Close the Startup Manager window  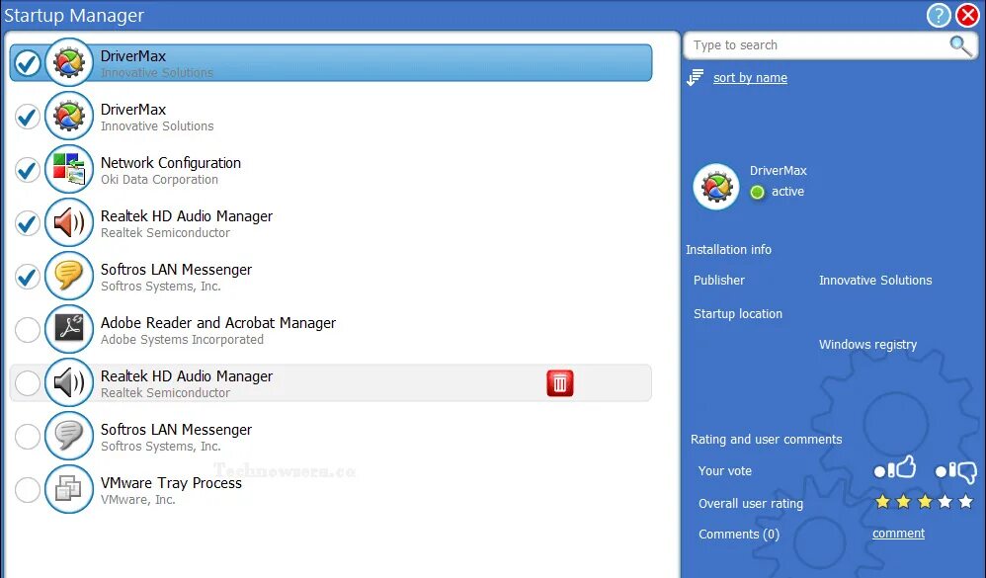pos(968,15)
